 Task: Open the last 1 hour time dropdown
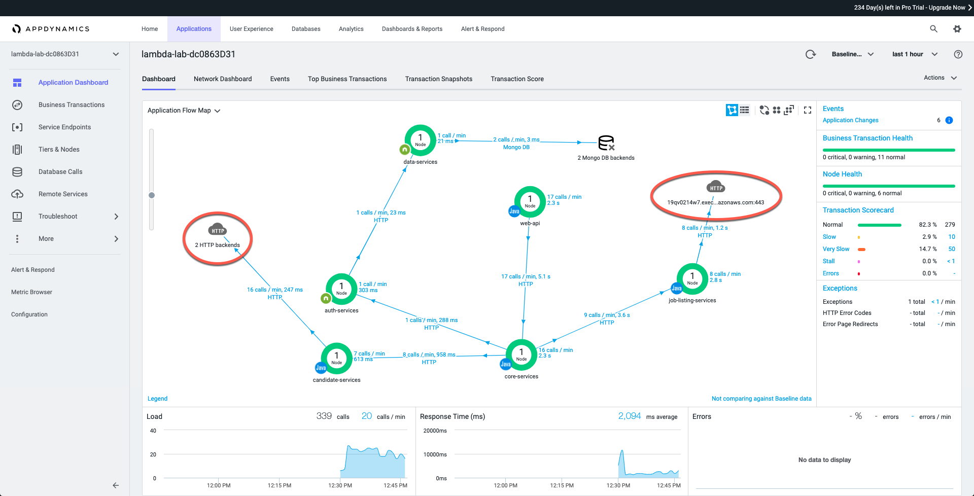coord(915,54)
